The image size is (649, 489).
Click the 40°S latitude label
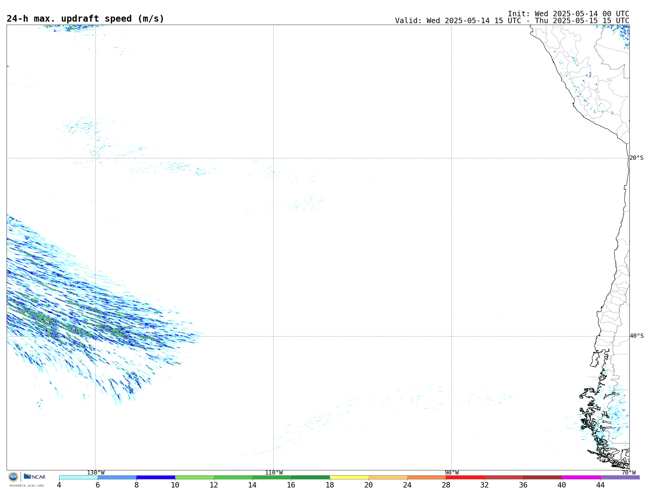pos(637,336)
